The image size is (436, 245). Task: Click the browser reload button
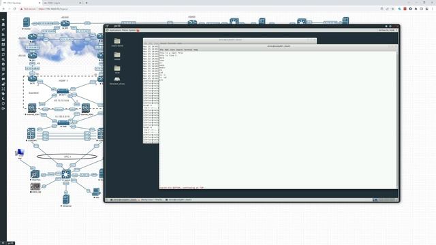tap(14, 9)
